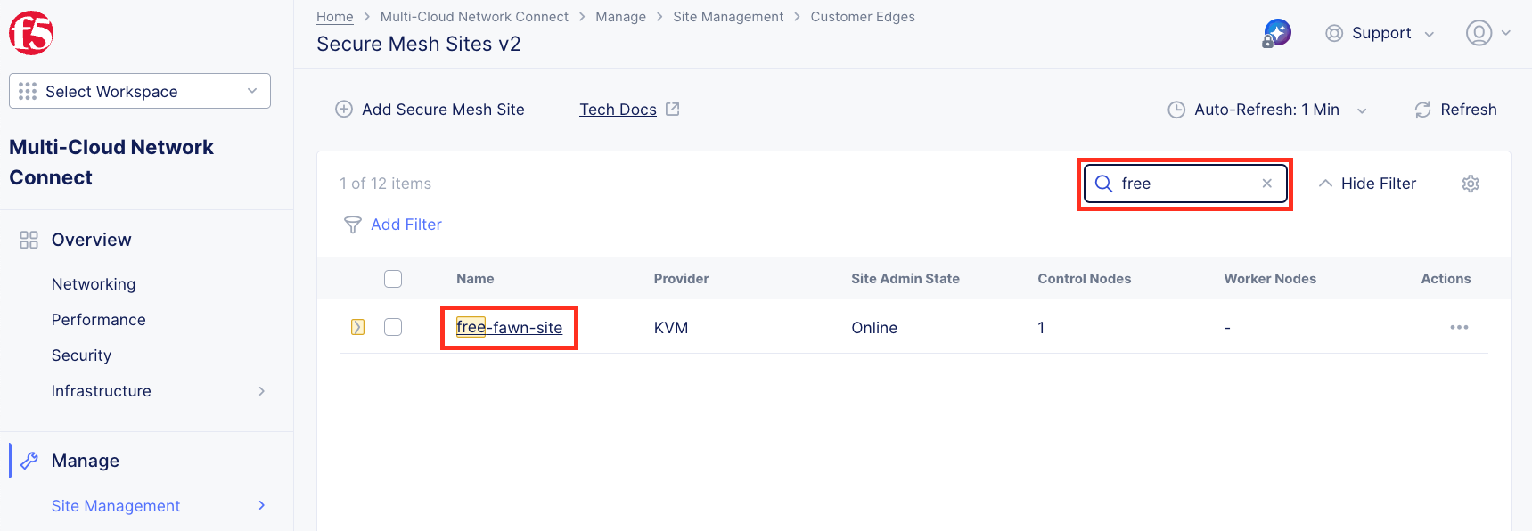Clear the search field with the X
The image size is (1532, 531).
1266,184
